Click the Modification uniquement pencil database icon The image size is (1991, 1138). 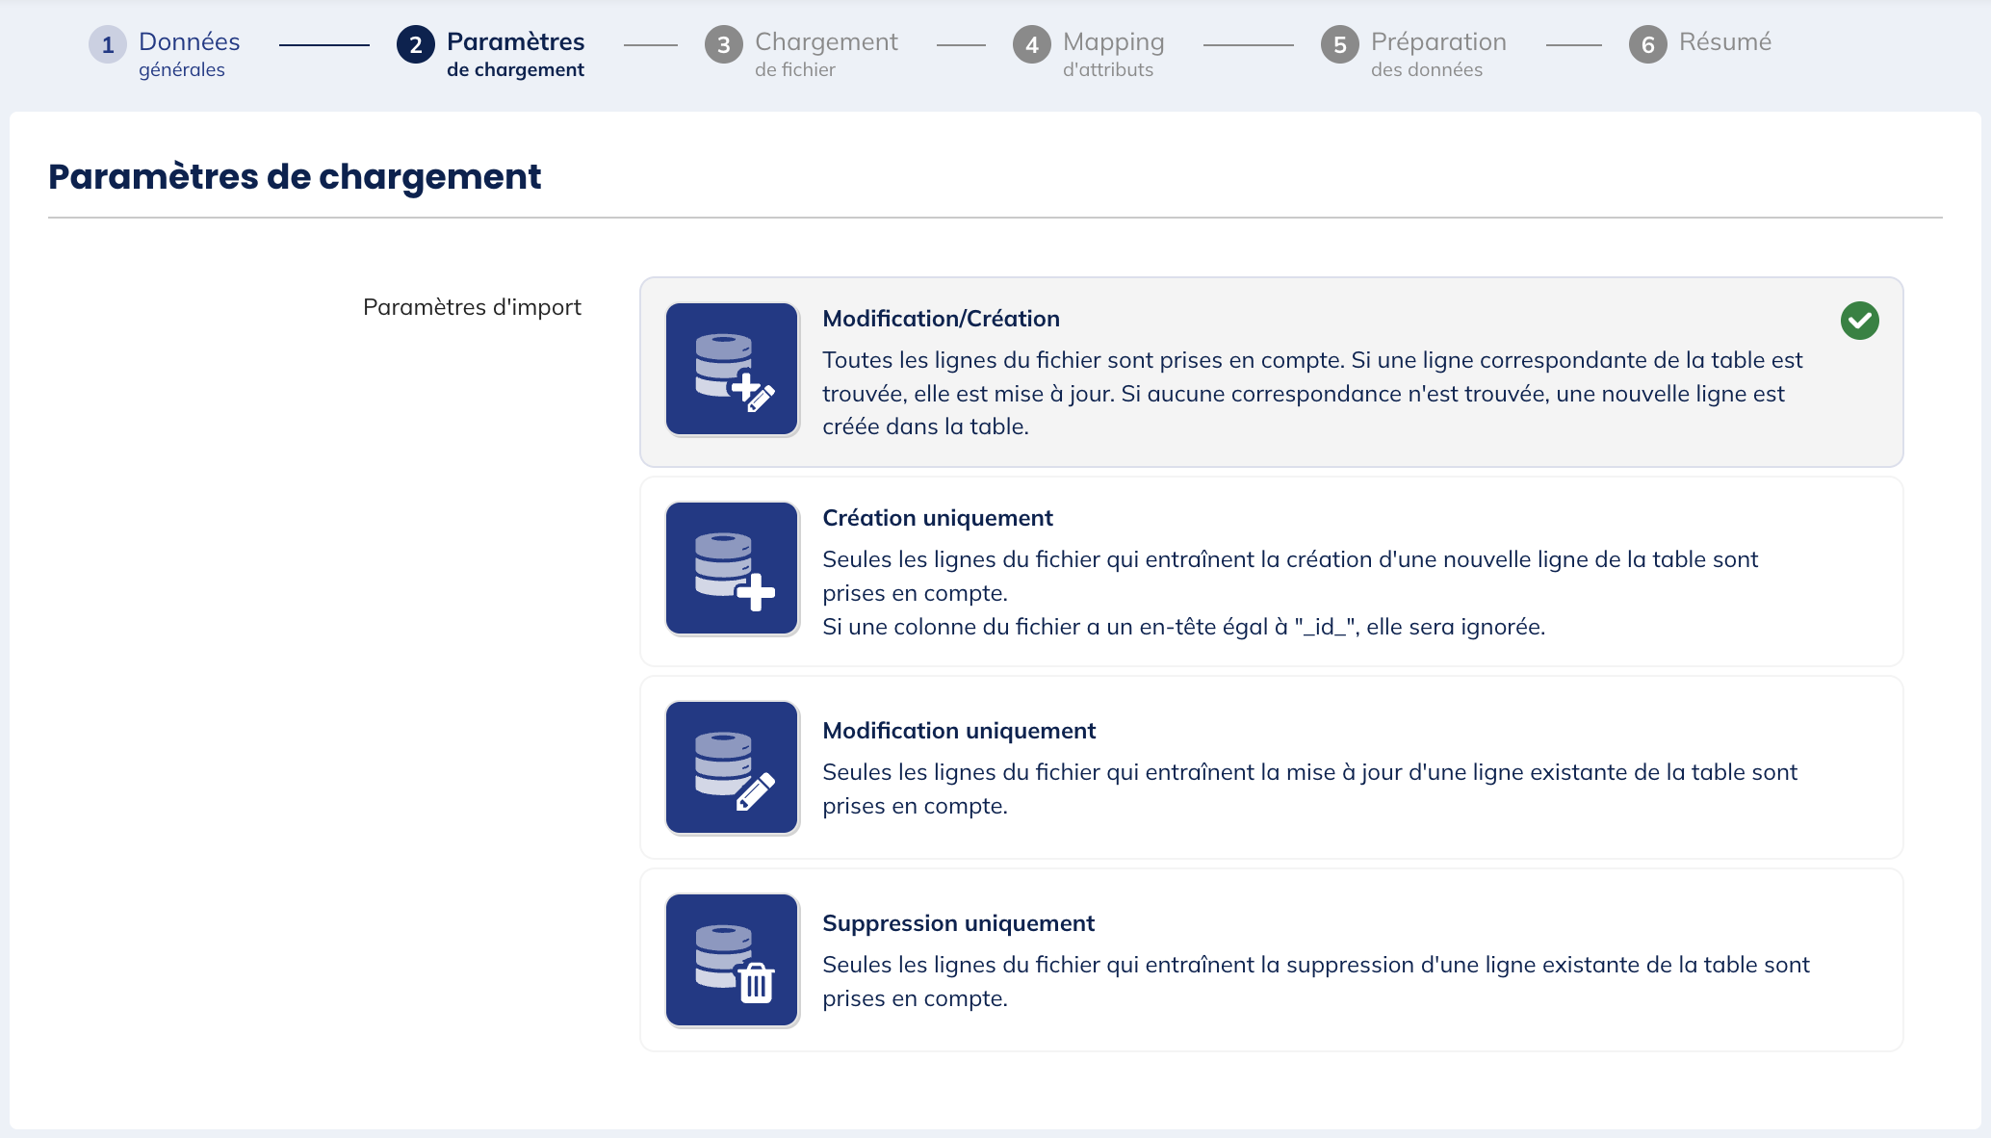pos(732,767)
